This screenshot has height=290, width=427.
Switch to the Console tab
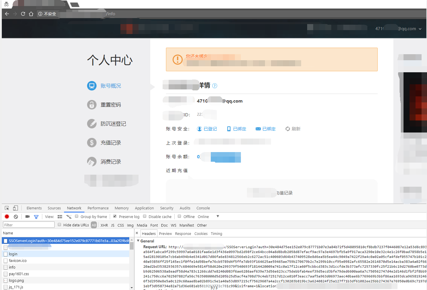click(203, 208)
